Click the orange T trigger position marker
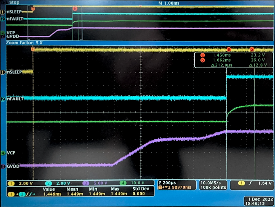Screen dimensions: 275x207 point(33,49)
